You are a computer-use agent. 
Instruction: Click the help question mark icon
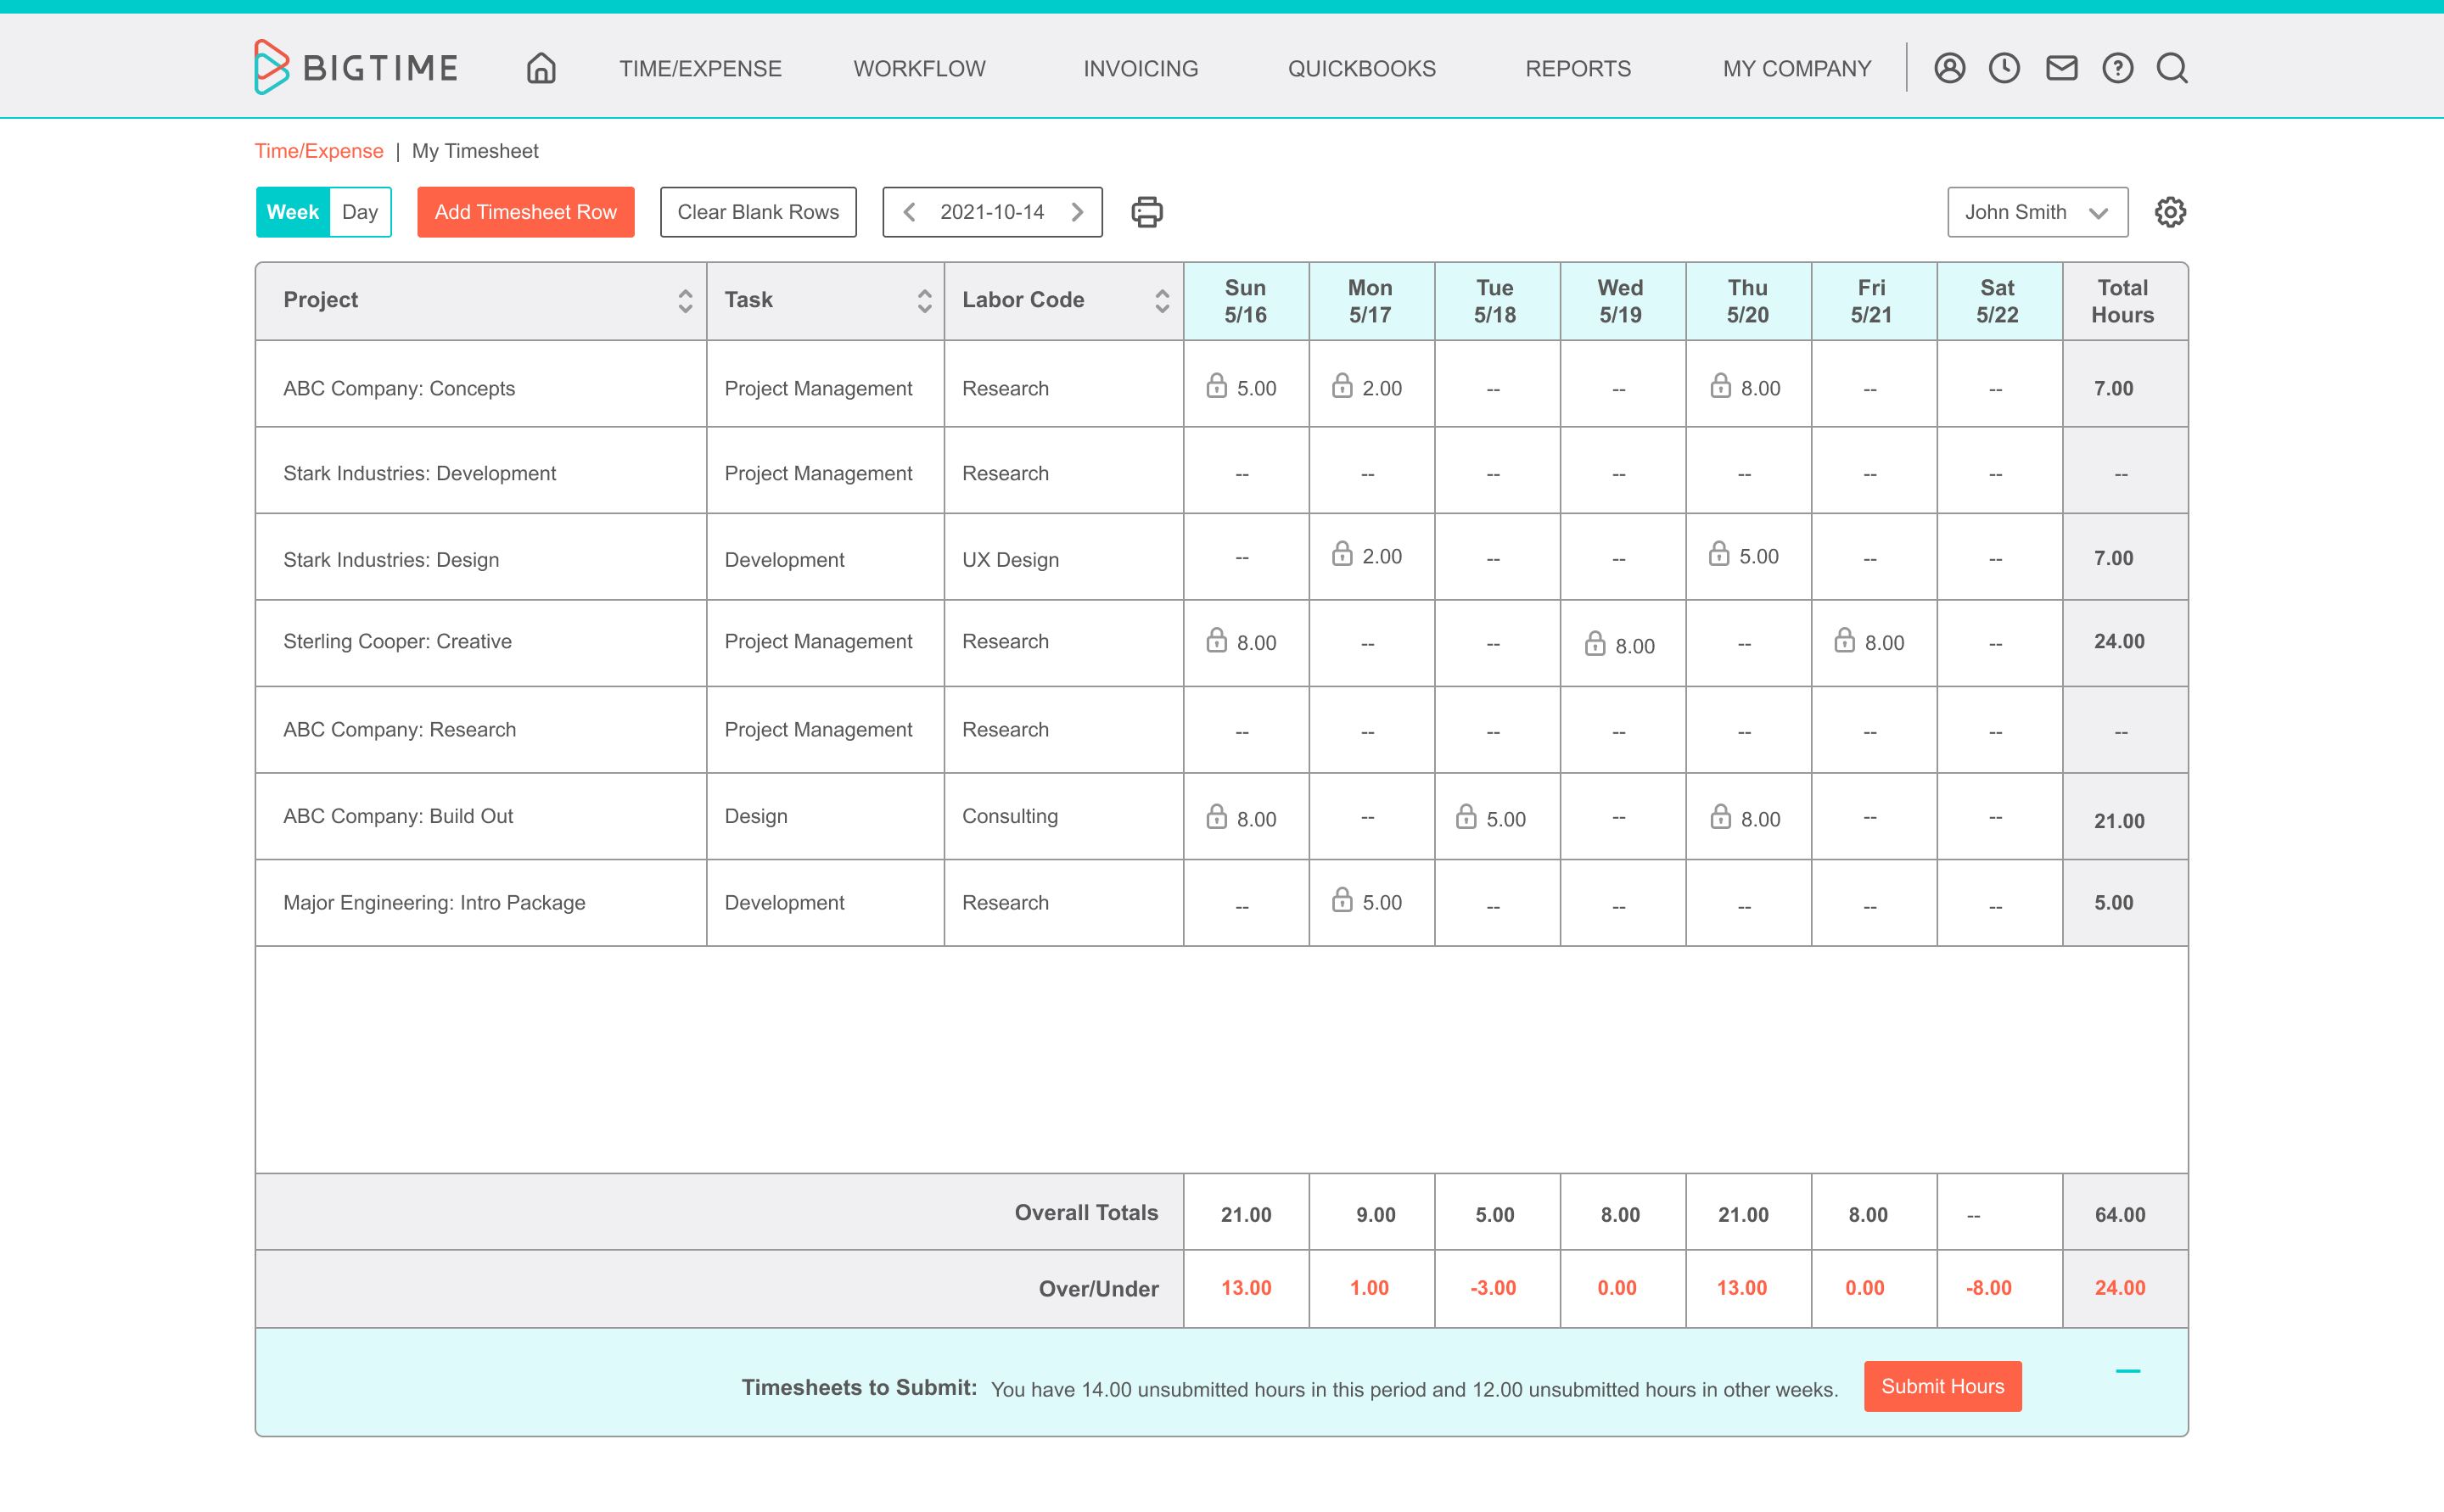(2117, 68)
